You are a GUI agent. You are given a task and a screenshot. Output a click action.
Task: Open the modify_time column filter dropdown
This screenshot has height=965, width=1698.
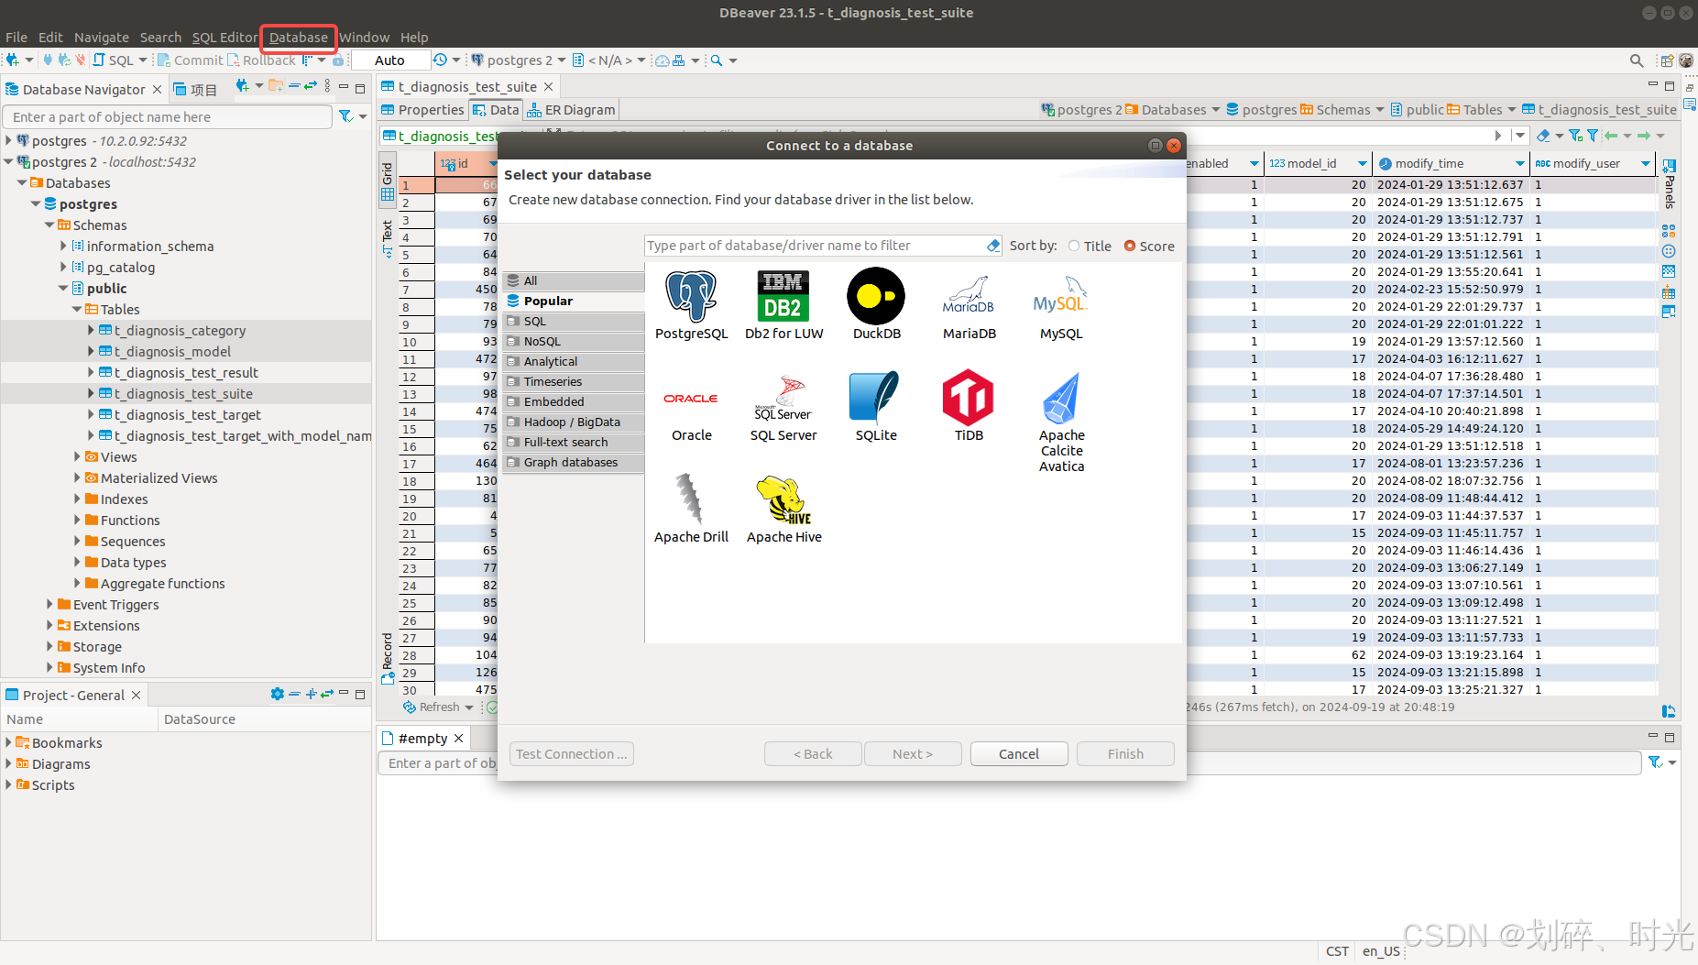[x=1520, y=163]
